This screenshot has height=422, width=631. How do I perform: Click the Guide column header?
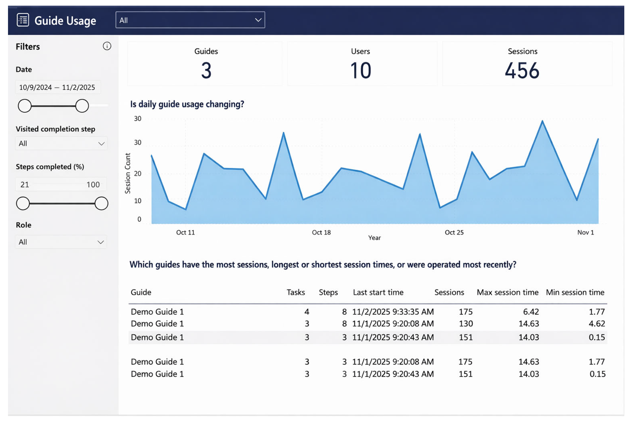[x=141, y=292]
